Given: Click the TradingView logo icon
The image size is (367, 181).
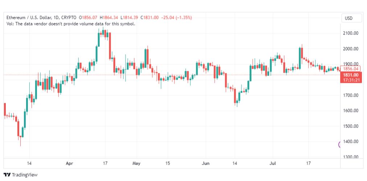Looking at the screenshot, I should click(x=7, y=175).
